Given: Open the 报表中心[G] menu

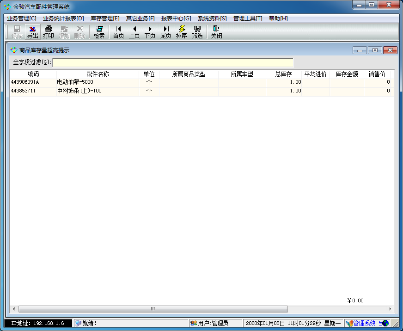Looking at the screenshot, I should click(176, 18).
